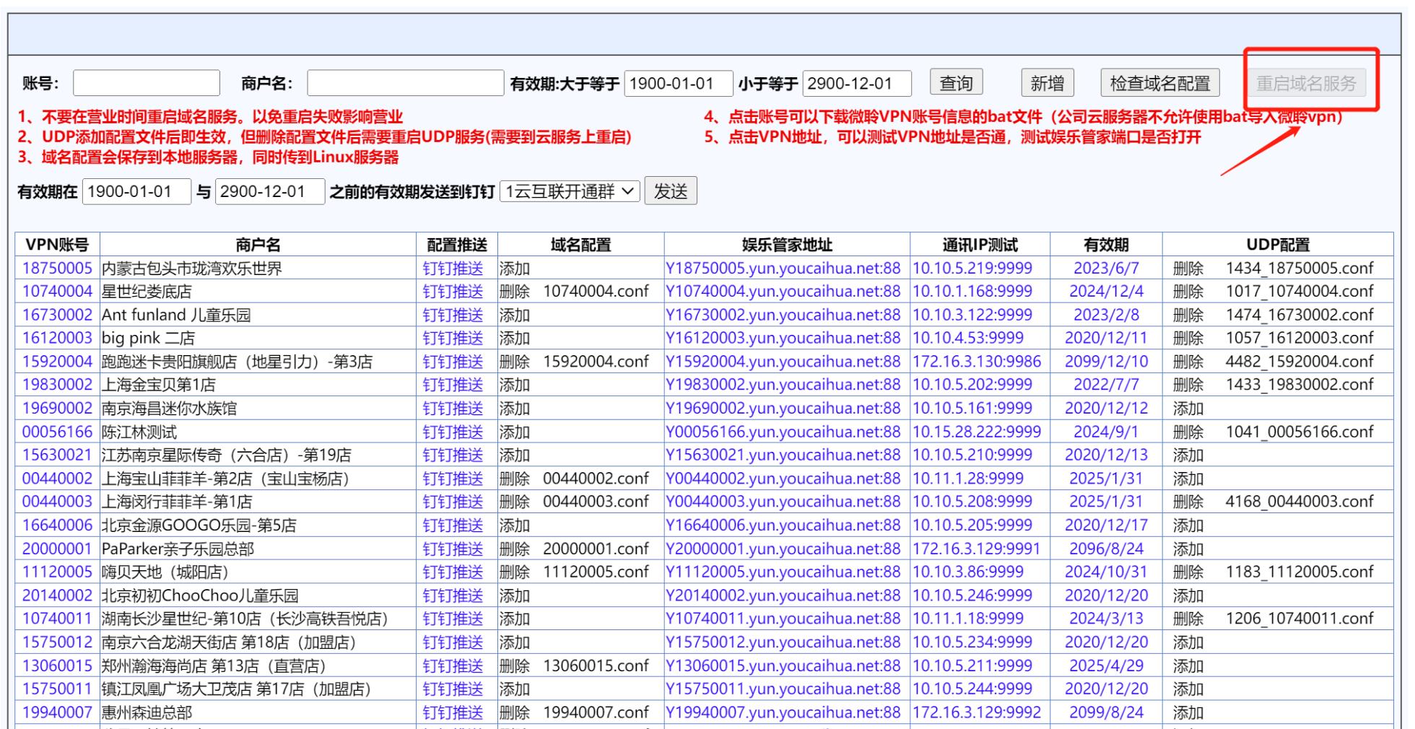1415x729 pixels.
Task: Edit the 有效期在 start date field
Action: pos(136,191)
